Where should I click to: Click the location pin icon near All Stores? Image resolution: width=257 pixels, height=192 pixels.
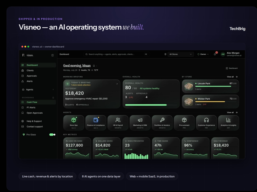click(165, 54)
